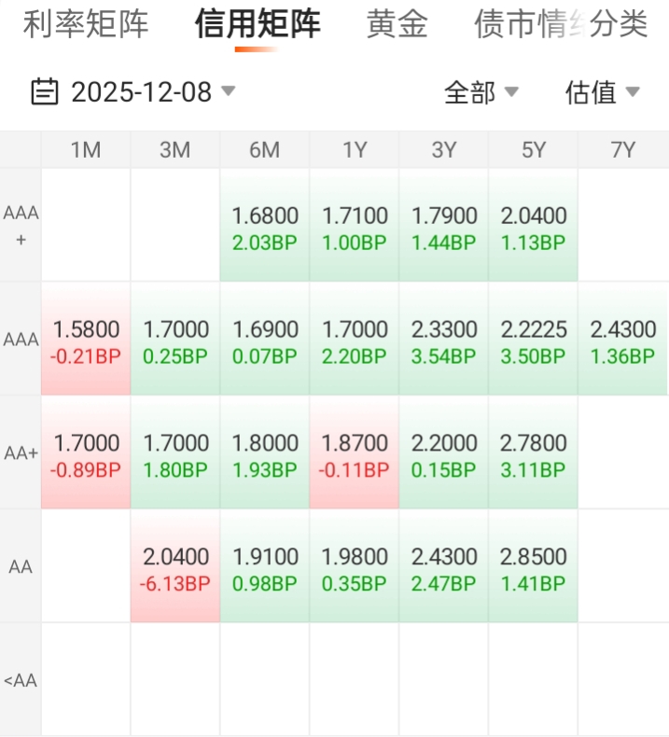Tap the AAA 1M cell 1.5800
The height and width of the screenshot is (737, 669).
[86, 341]
